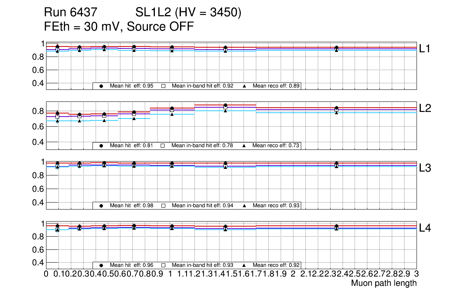The image size is (463, 299).
Task: Select the 'SL1L2 (HV = 3450)' title text
Action: coord(188,13)
